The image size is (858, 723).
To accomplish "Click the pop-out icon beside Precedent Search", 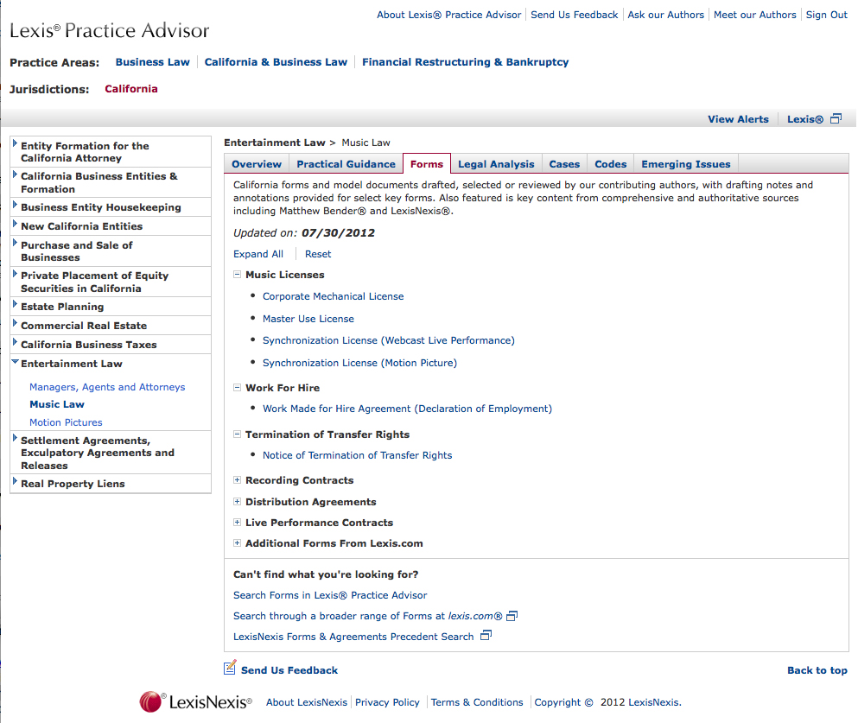I will (x=485, y=635).
